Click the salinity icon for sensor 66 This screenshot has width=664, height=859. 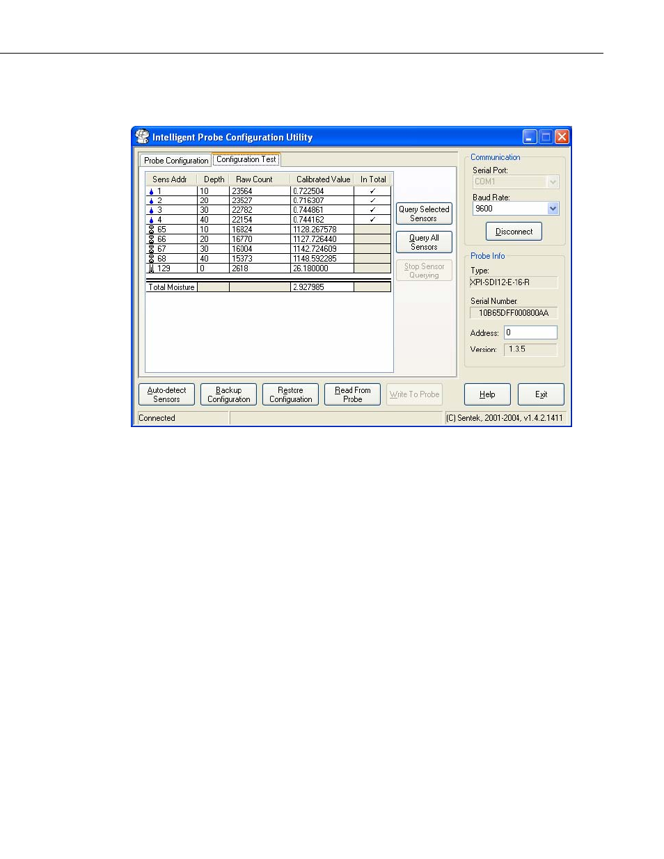click(151, 239)
